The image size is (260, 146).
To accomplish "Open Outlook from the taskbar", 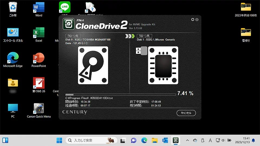I will click(165, 140).
